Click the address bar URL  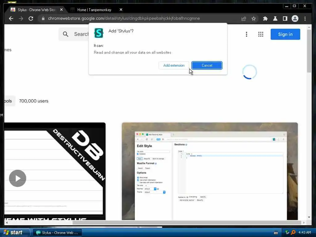click(124, 18)
